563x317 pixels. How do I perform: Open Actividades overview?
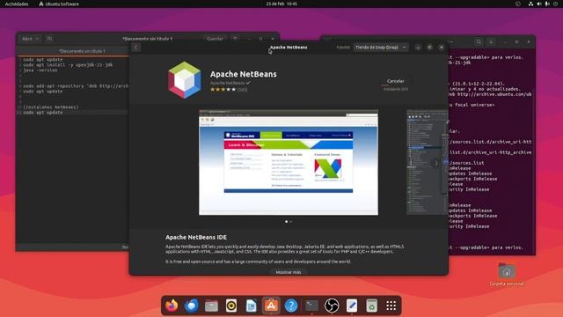click(x=17, y=4)
